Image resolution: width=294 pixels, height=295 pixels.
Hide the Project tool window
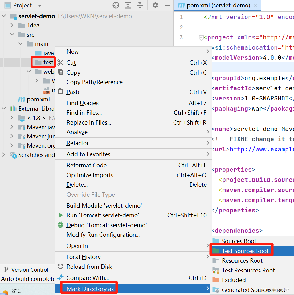[x=167, y=5]
